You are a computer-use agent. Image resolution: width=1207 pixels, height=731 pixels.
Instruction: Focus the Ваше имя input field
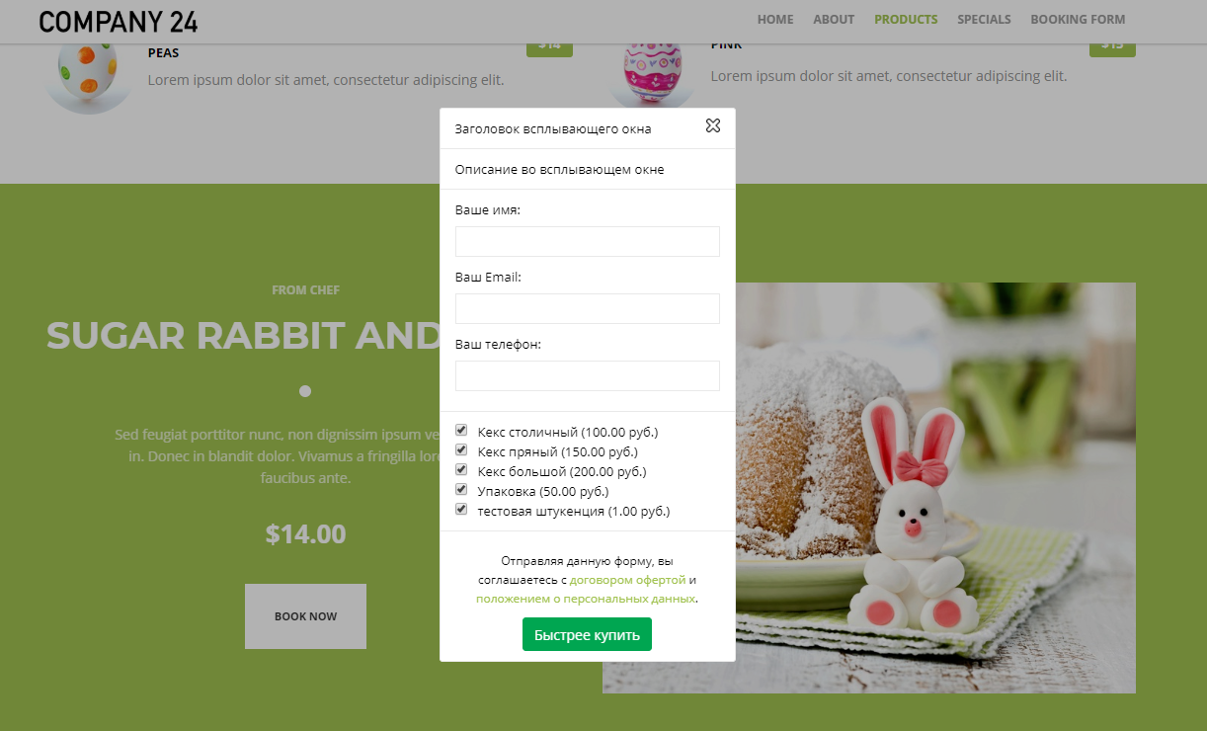tap(588, 241)
